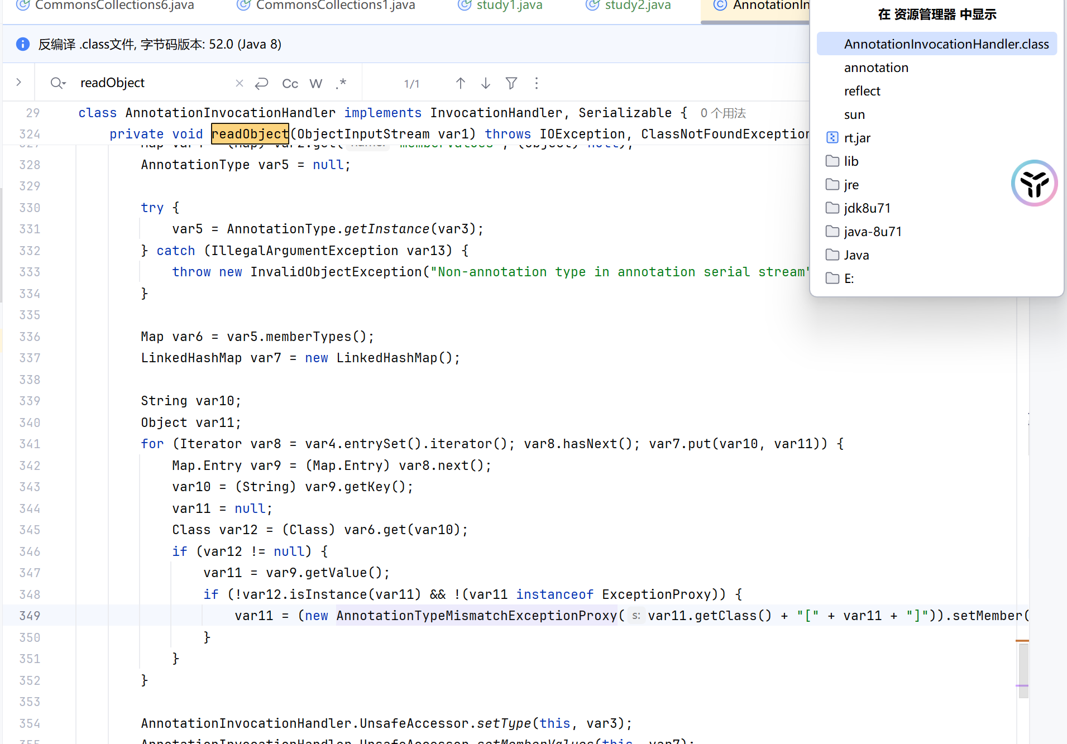Expand the find bar replace chevron
Viewport: 1067px width, 744px height.
pos(19,83)
